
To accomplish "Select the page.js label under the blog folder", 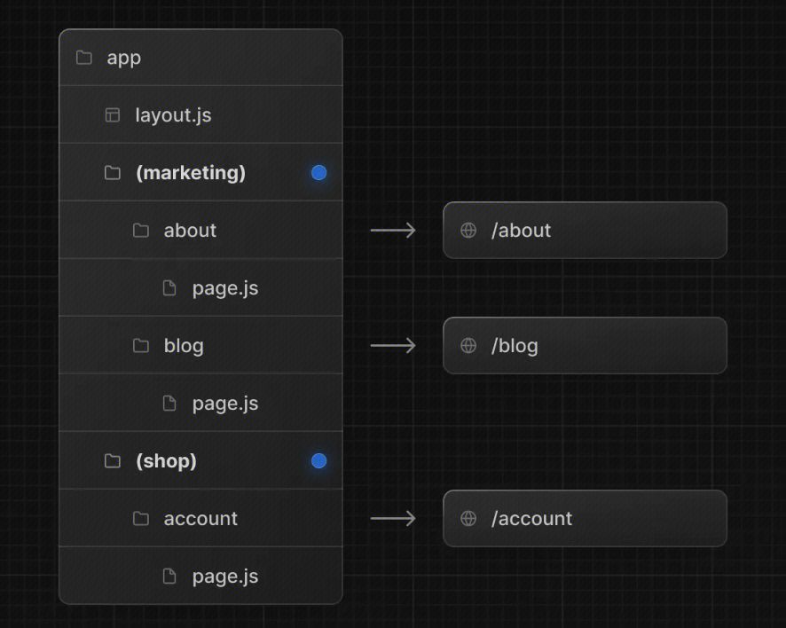I will point(224,404).
